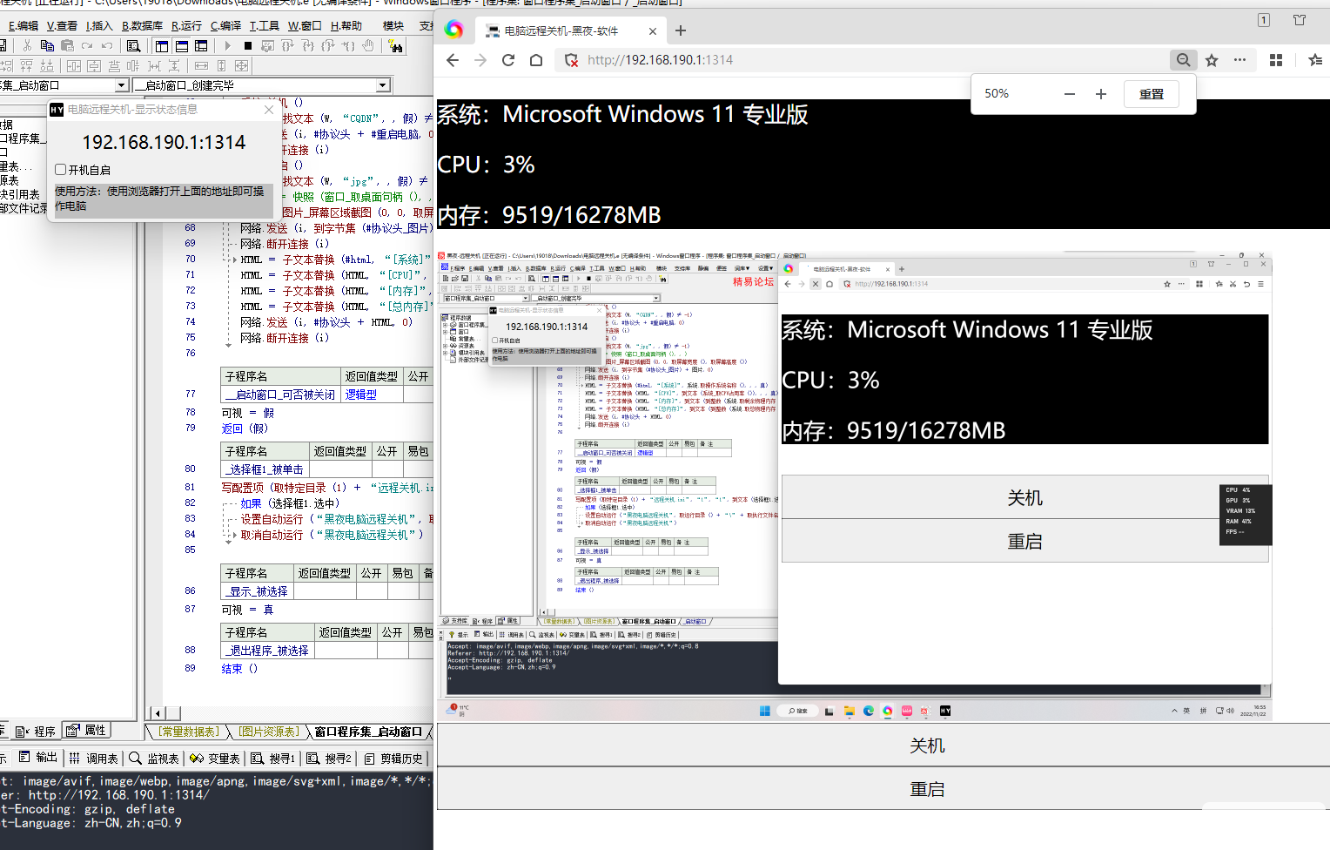The image size is (1330, 850).
Task: Bookmark page with star icon
Action: [x=1212, y=60]
